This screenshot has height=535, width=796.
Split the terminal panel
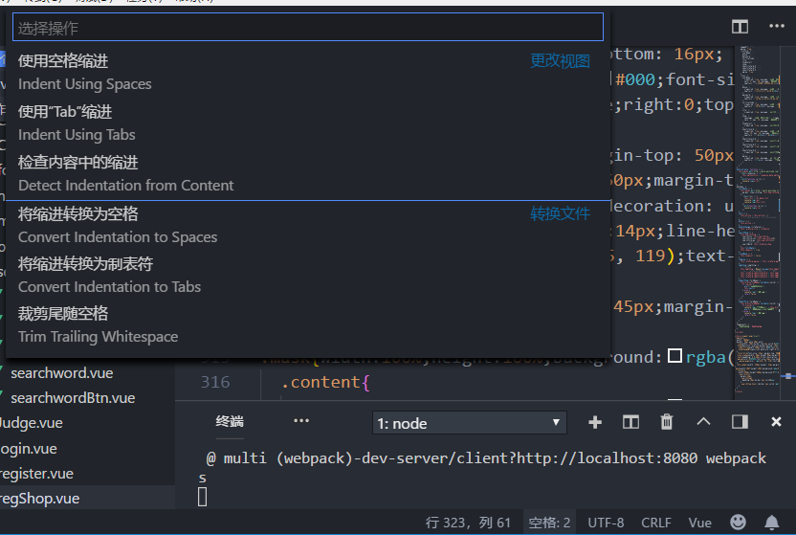(x=630, y=422)
